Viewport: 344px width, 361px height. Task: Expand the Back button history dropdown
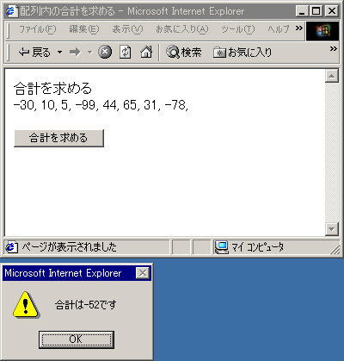pyautogui.click(x=59, y=53)
